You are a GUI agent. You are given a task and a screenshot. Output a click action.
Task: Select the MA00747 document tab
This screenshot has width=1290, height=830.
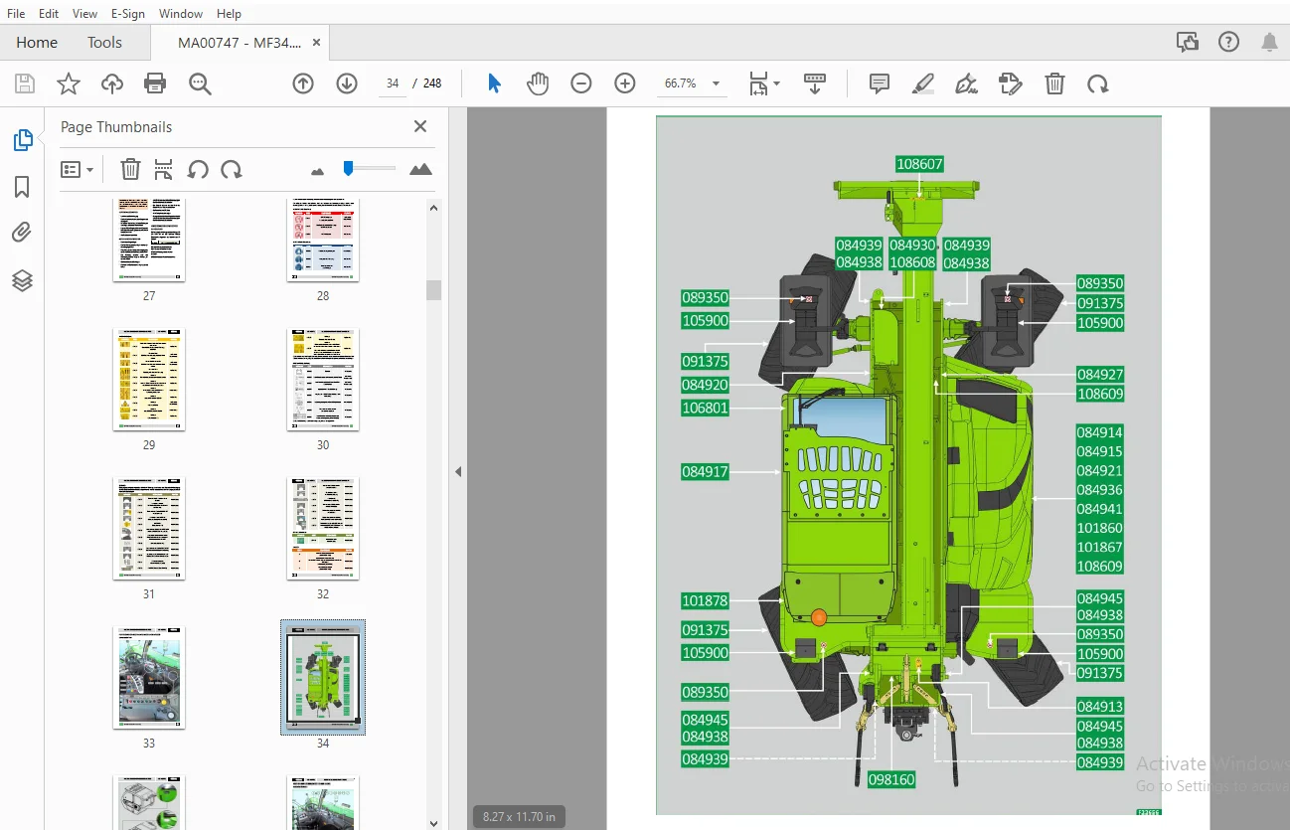click(239, 43)
